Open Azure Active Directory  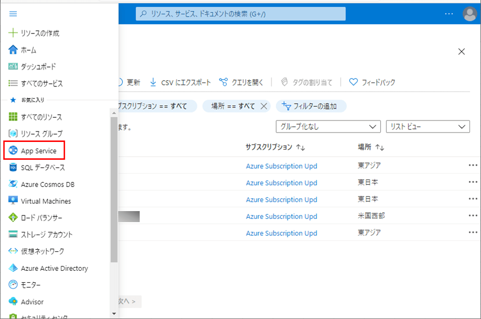click(54, 268)
